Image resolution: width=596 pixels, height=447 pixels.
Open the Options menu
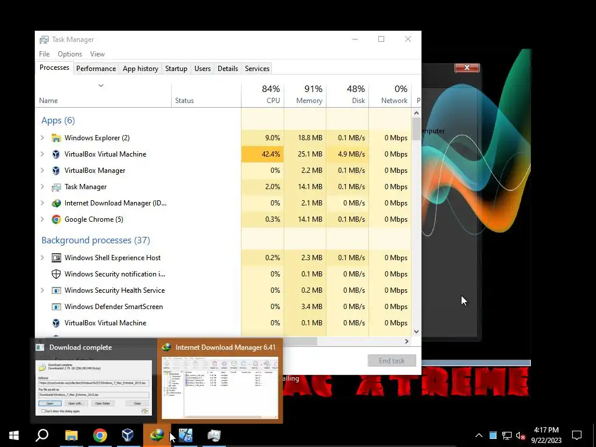click(x=70, y=54)
